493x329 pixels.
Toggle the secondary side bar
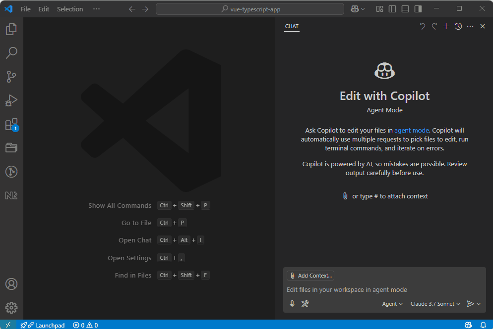pos(418,9)
